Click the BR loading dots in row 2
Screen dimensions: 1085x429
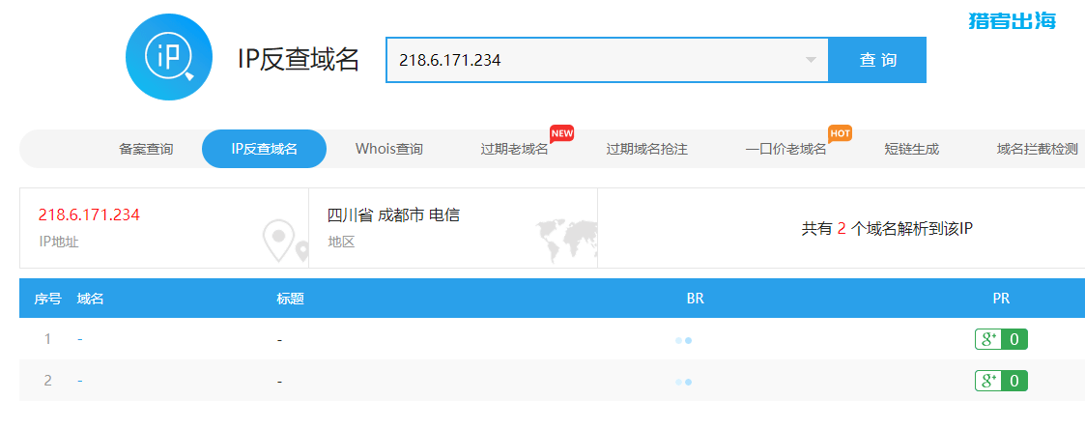[684, 382]
